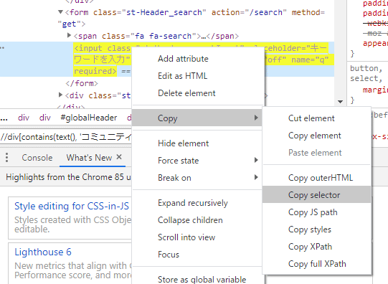Open the Lighthouse 6 link
The image size is (388, 284).
pos(43,252)
